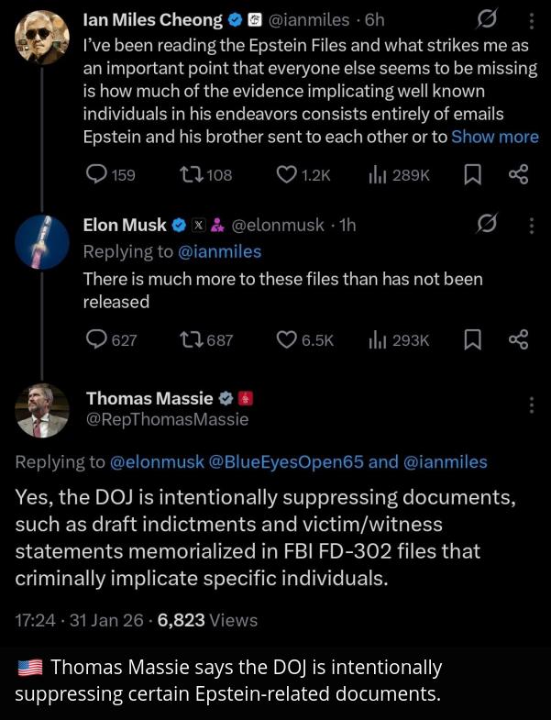Share Elon Musk's tweet

(518, 340)
